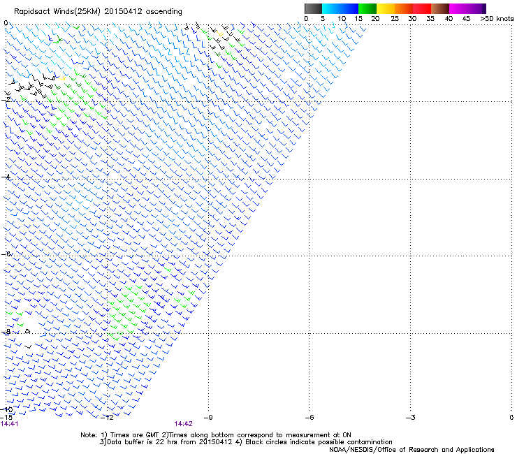Click the longitude axis label -9
The width and height of the screenshot is (517, 454).
click(x=208, y=418)
